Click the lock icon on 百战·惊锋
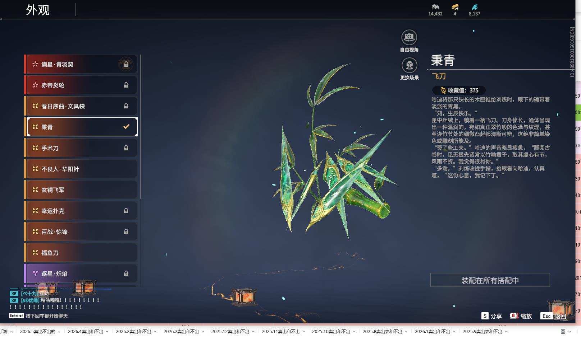 tap(126, 231)
